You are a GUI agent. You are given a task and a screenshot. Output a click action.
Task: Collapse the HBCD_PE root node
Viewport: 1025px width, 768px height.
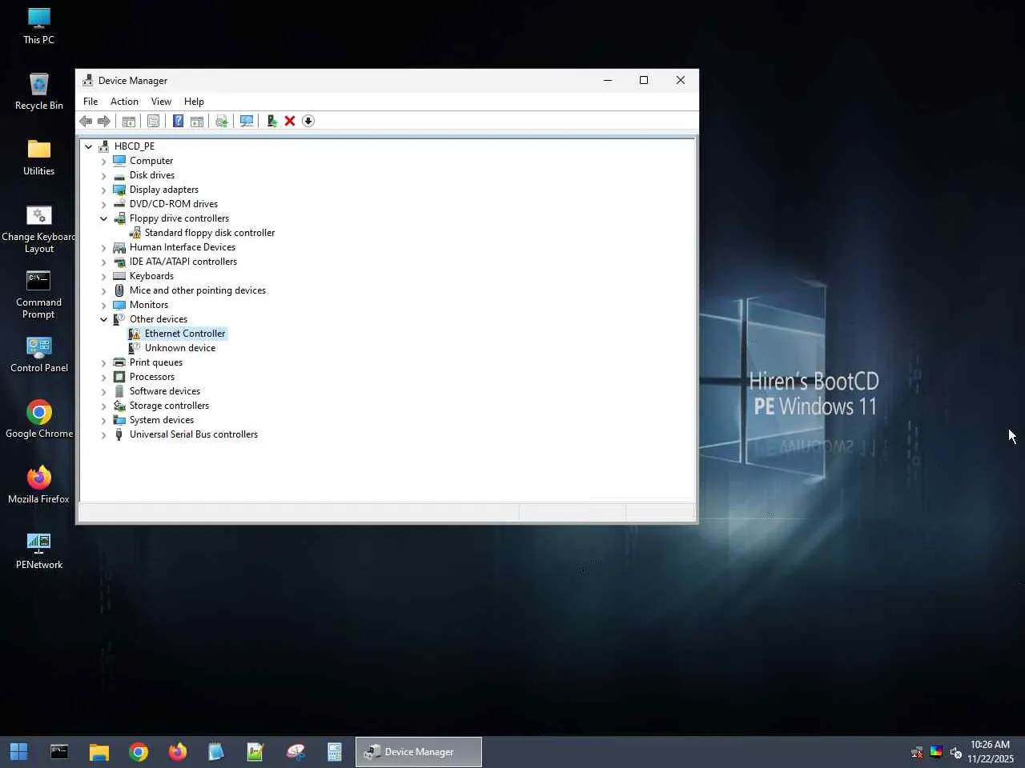pos(88,146)
